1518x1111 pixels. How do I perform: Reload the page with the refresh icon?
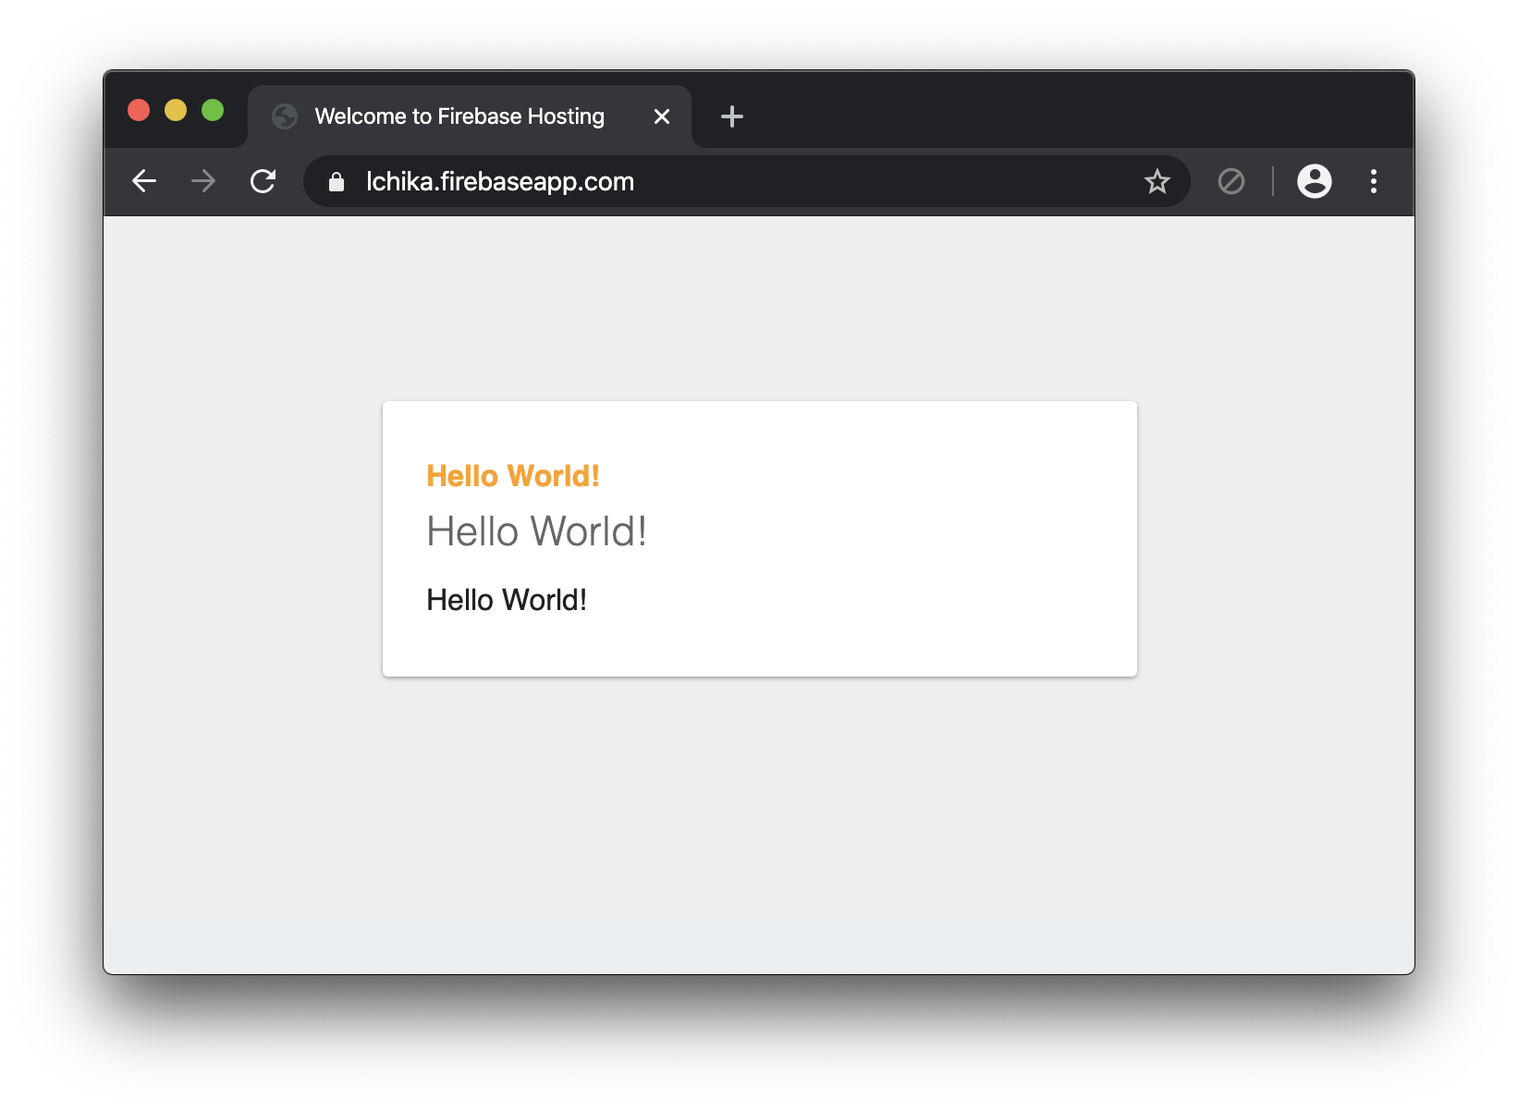point(263,181)
